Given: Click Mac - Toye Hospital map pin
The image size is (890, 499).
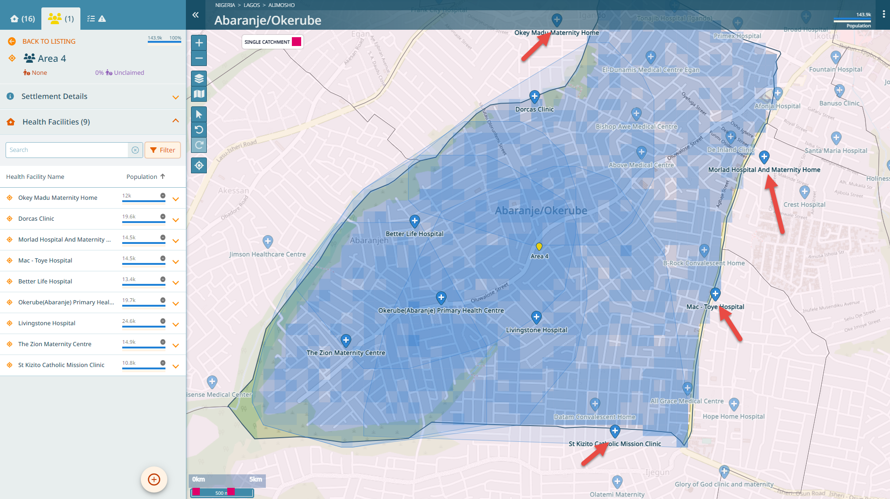Looking at the screenshot, I should [x=715, y=294].
